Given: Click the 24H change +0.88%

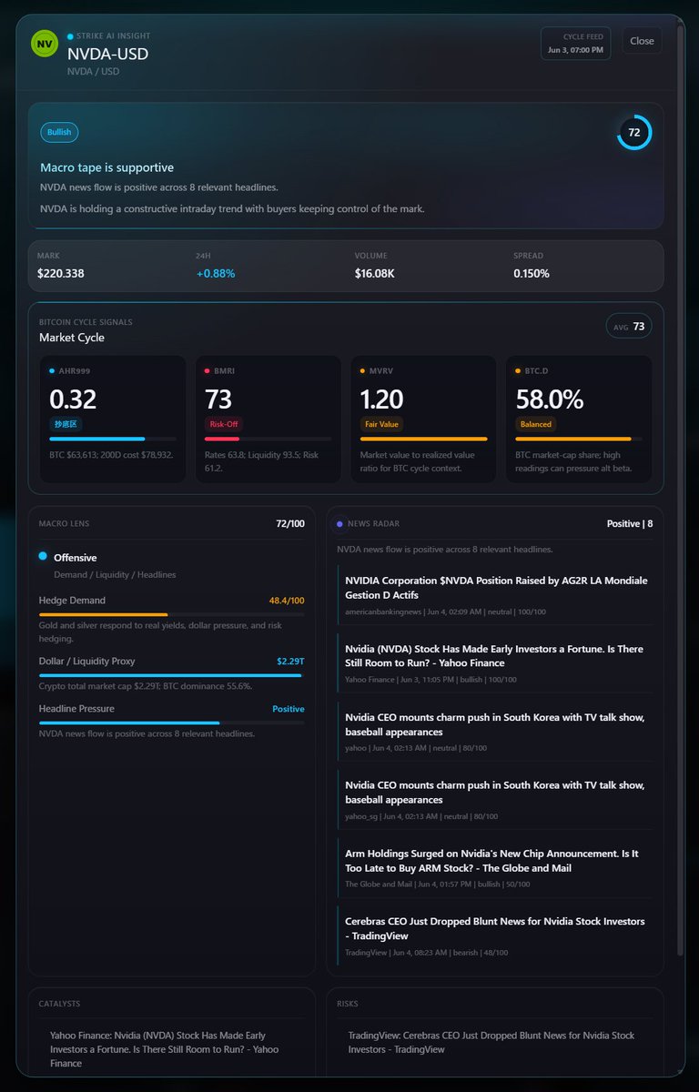Looking at the screenshot, I should 216,273.
